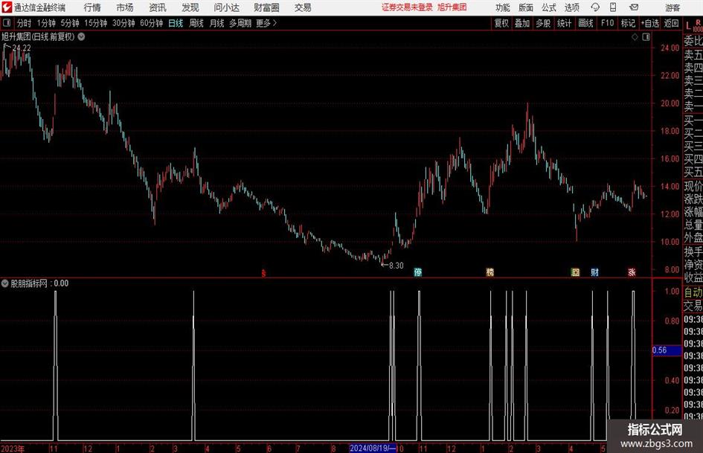Click the 复权 adjustment button
703x453 pixels.
(x=501, y=23)
